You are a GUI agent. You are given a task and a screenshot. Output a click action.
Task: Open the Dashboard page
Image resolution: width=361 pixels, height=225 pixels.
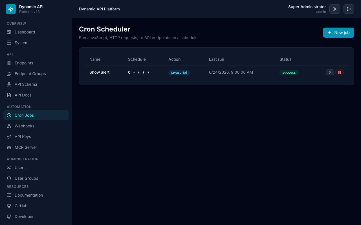(x=36, y=32)
